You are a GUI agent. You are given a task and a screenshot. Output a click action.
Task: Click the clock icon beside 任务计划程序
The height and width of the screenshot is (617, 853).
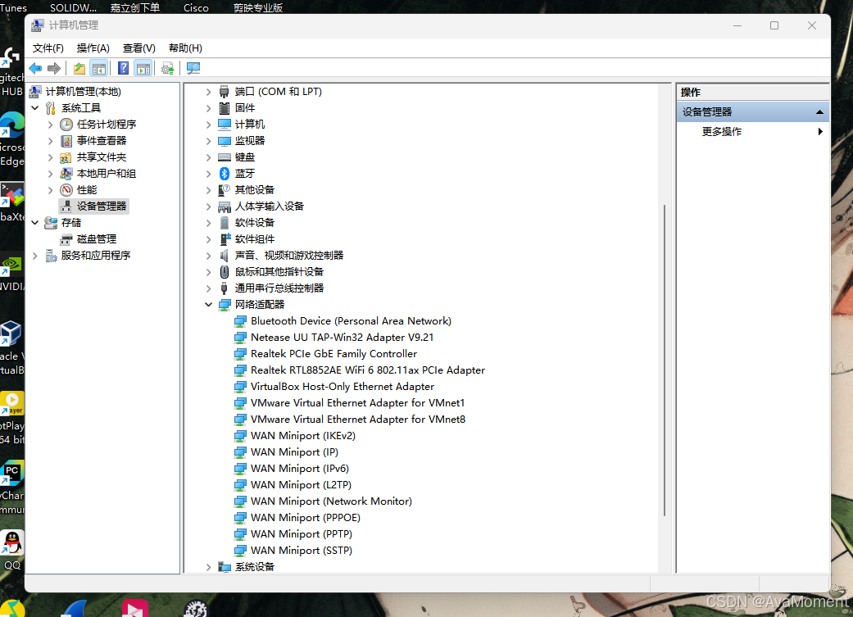pyautogui.click(x=66, y=125)
